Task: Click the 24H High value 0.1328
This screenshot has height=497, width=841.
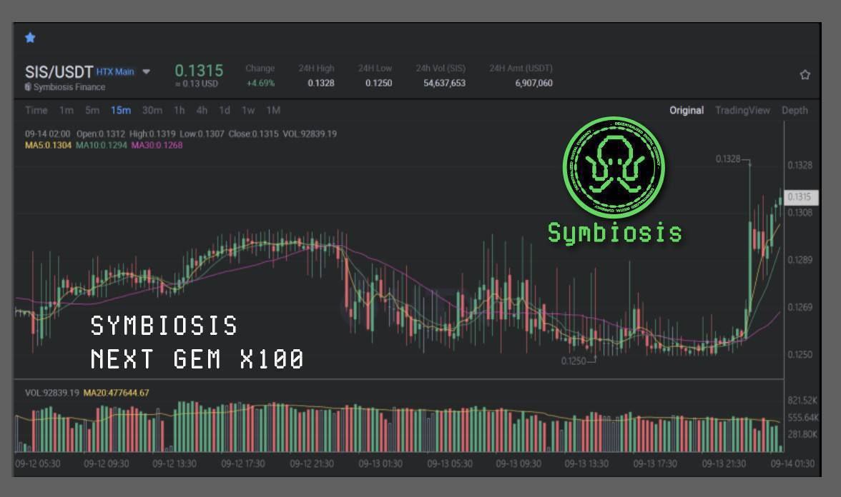Action: tap(320, 83)
